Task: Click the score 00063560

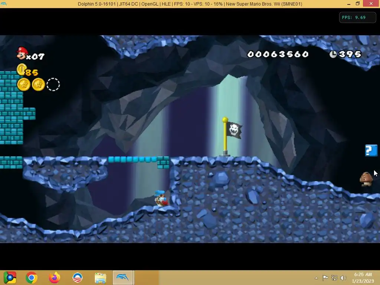Action: 278,54
